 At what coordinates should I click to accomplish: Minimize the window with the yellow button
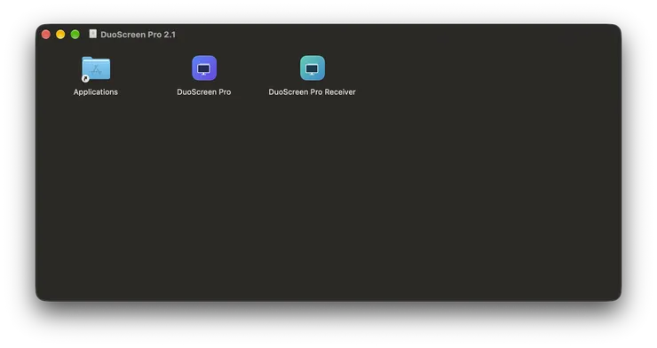(60, 35)
